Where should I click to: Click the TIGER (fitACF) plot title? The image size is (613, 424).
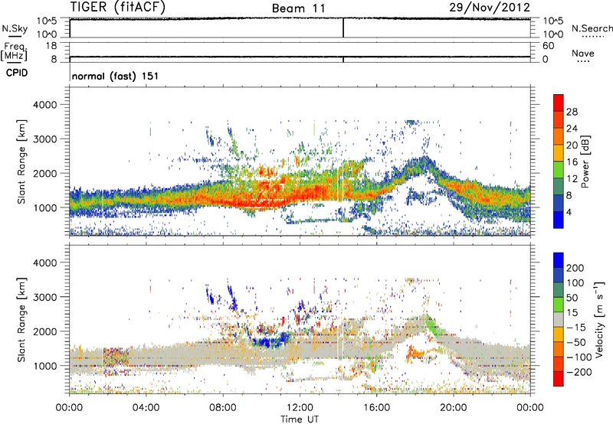click(118, 7)
